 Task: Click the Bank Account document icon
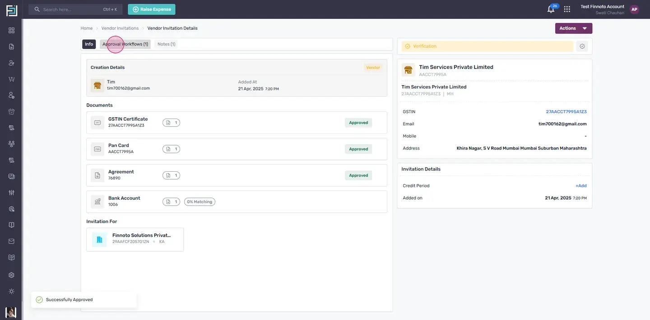(x=97, y=202)
